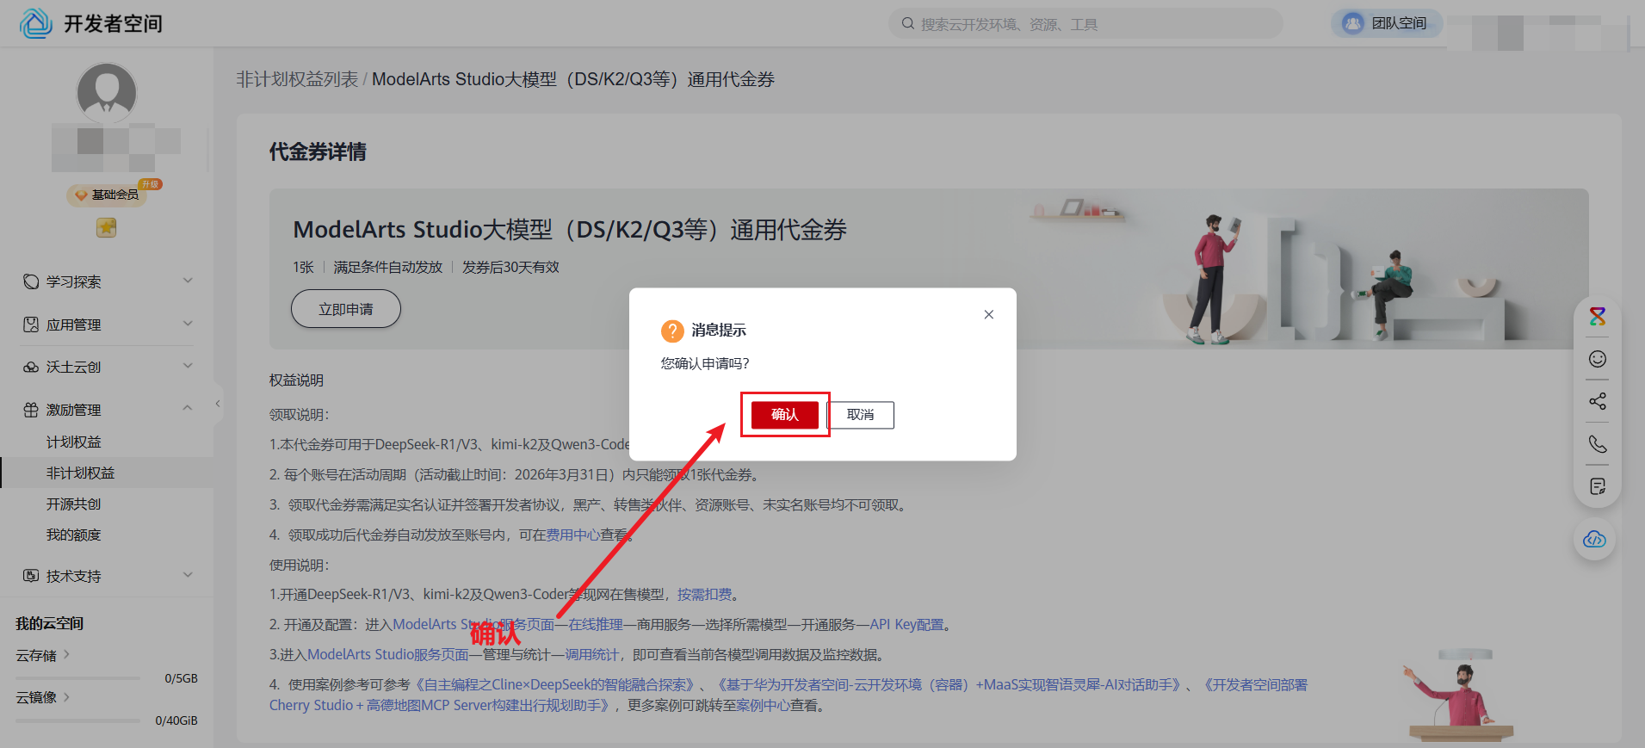1645x748 pixels.
Task: Open the 基于华为开发者空间 case article link
Action: click(x=949, y=684)
